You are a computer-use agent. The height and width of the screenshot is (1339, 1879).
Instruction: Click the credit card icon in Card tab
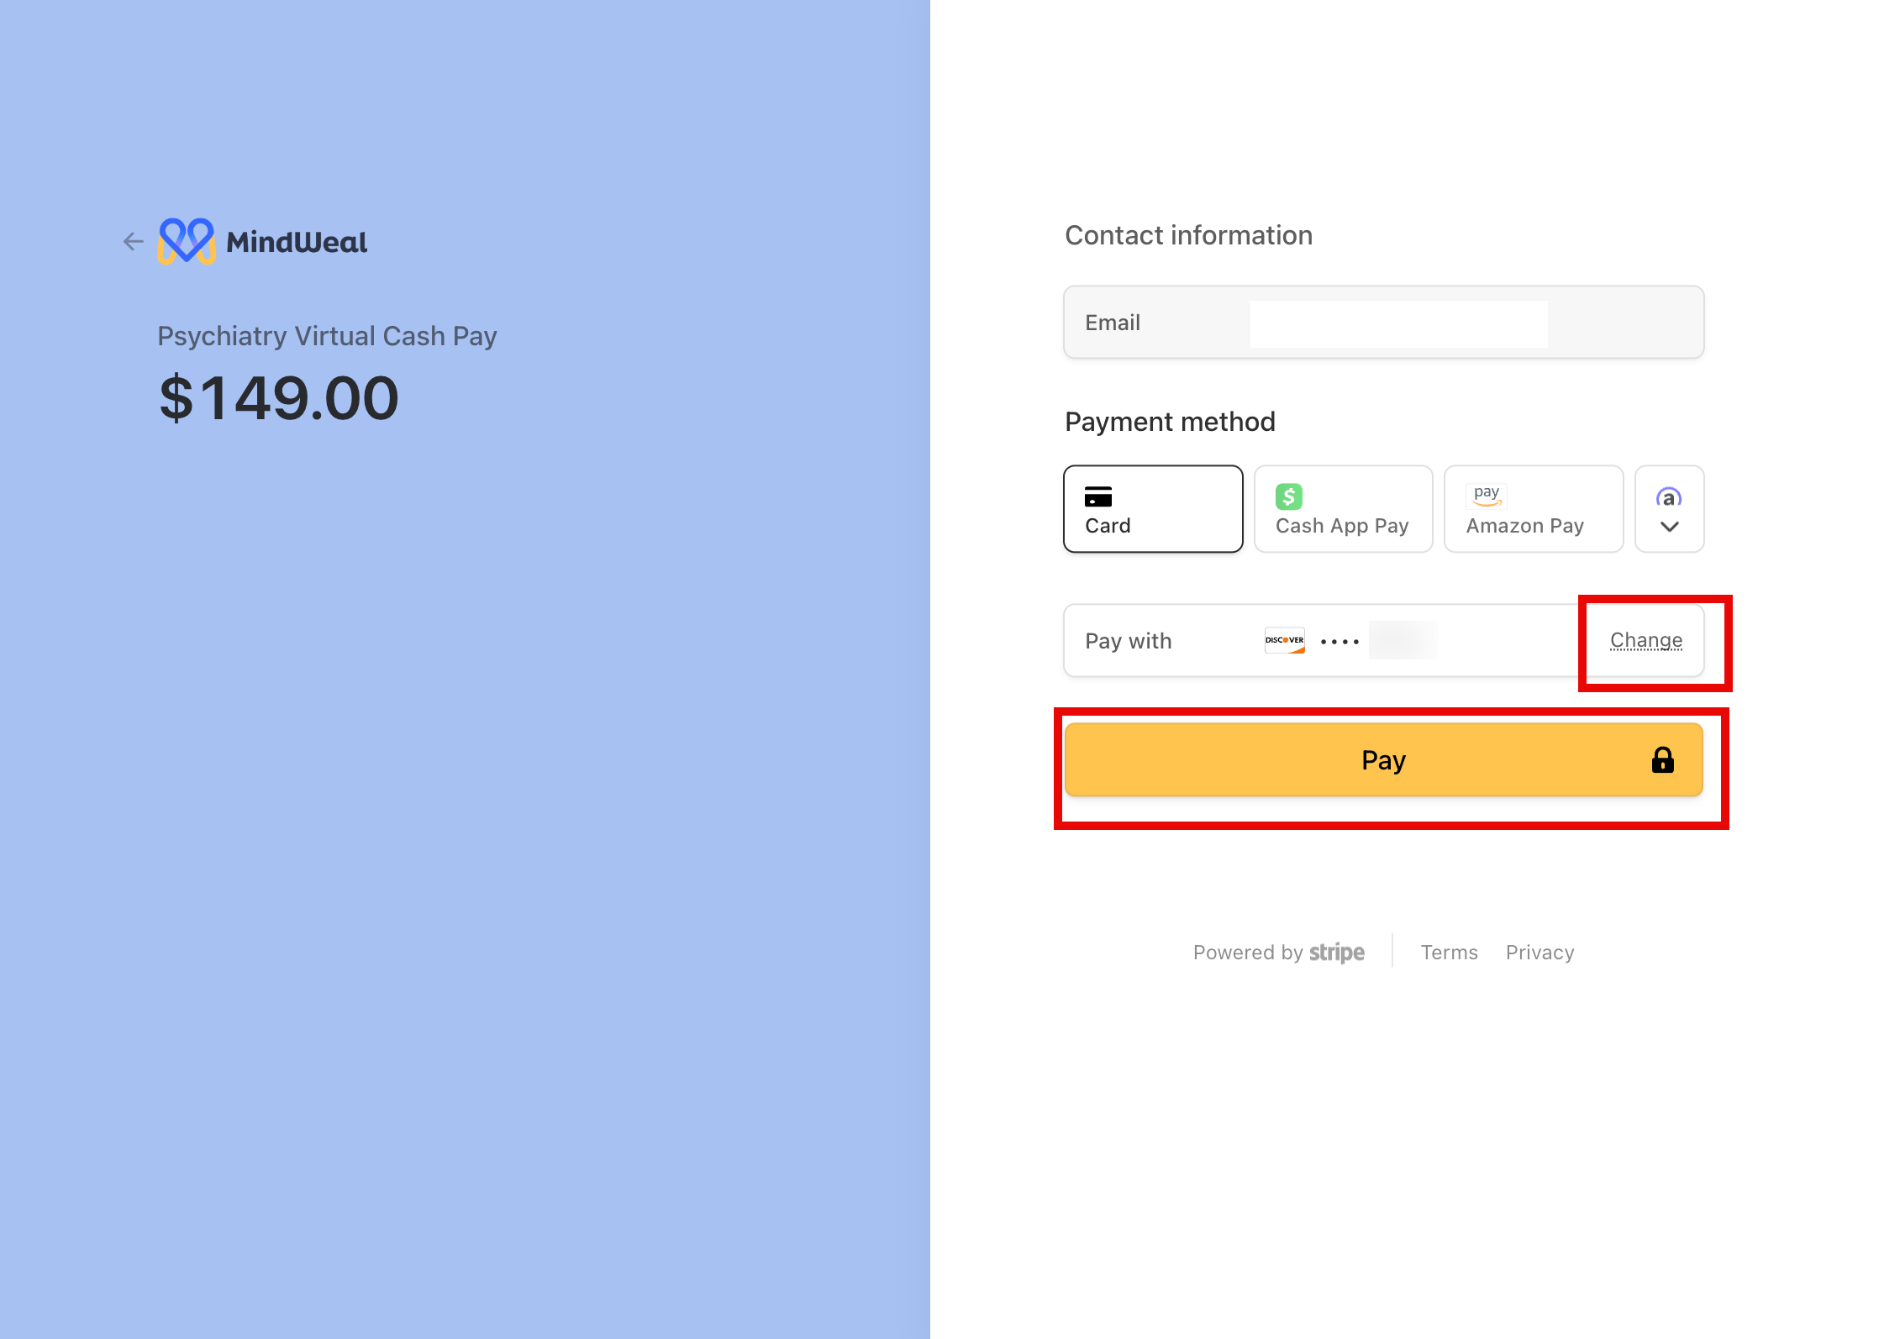pos(1097,496)
